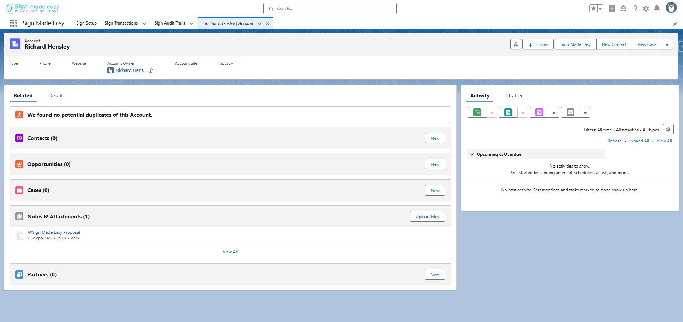Click the Cases related list icon
Image resolution: width=683 pixels, height=322 pixels.
coord(19,190)
